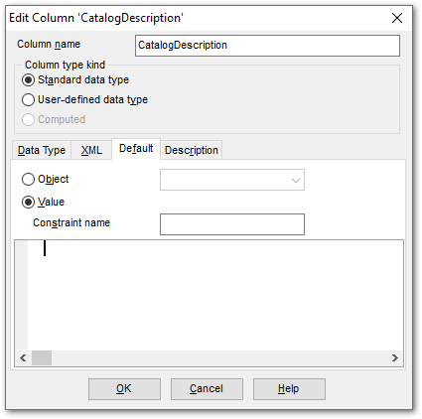The image size is (422, 419).
Task: Expand the Object dropdown list
Action: pyautogui.click(x=232, y=180)
